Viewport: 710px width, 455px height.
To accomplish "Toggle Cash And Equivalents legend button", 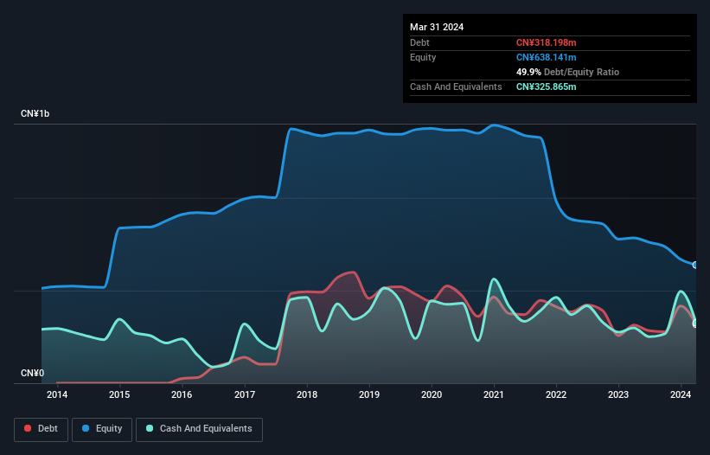I will click(199, 429).
